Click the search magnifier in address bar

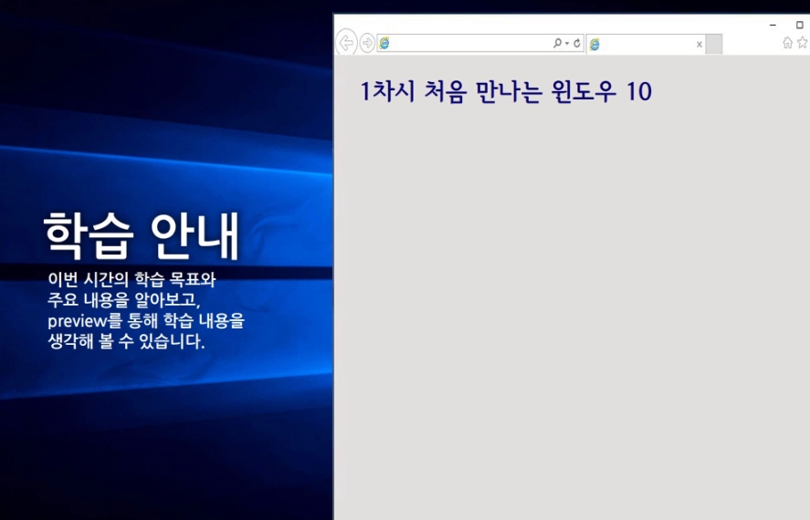click(x=557, y=44)
